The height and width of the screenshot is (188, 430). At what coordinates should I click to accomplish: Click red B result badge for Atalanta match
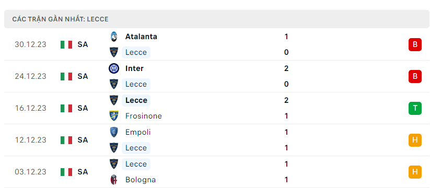click(415, 45)
